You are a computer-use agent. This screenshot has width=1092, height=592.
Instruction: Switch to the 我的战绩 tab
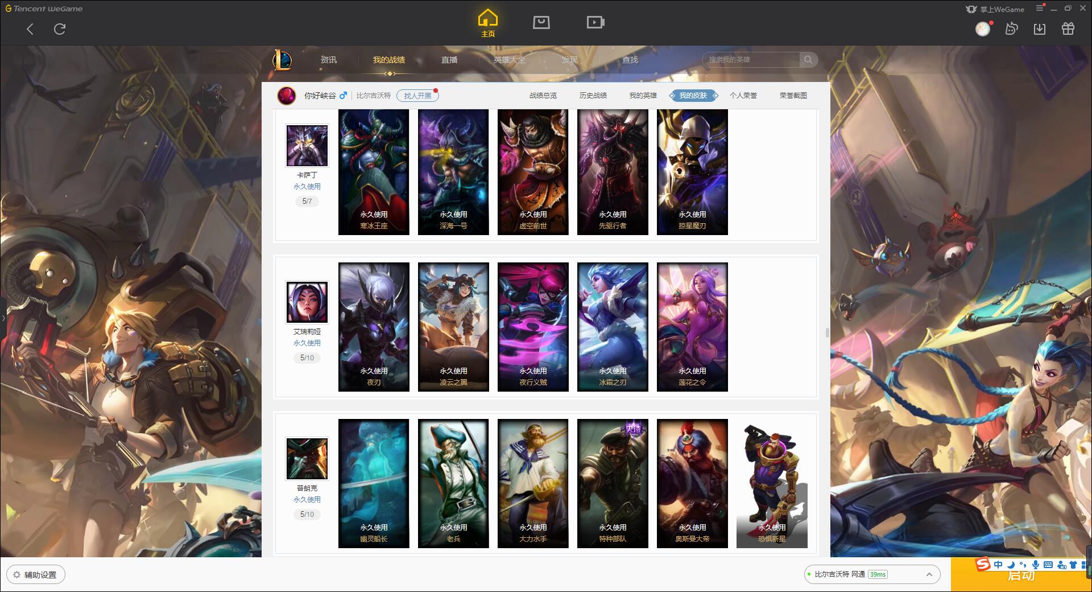point(389,60)
